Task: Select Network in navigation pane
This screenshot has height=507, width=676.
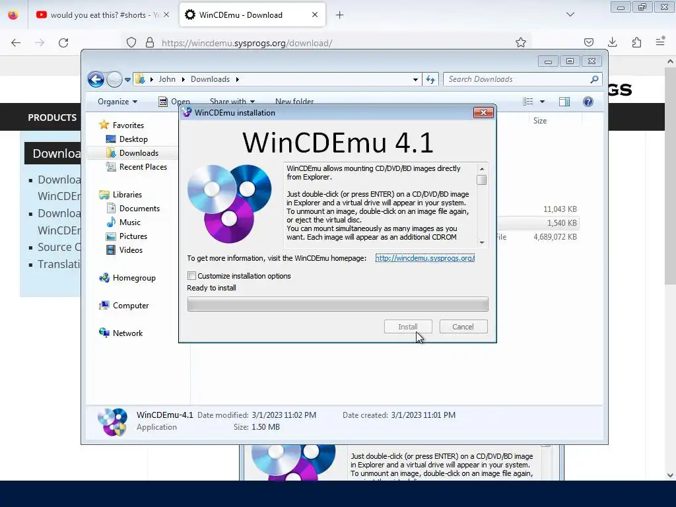Action: tap(127, 333)
